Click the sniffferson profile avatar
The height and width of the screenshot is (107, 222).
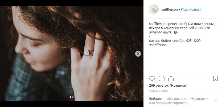tap(154, 9)
